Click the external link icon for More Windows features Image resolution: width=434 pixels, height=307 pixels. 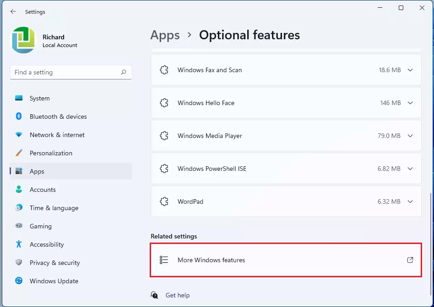(x=410, y=260)
